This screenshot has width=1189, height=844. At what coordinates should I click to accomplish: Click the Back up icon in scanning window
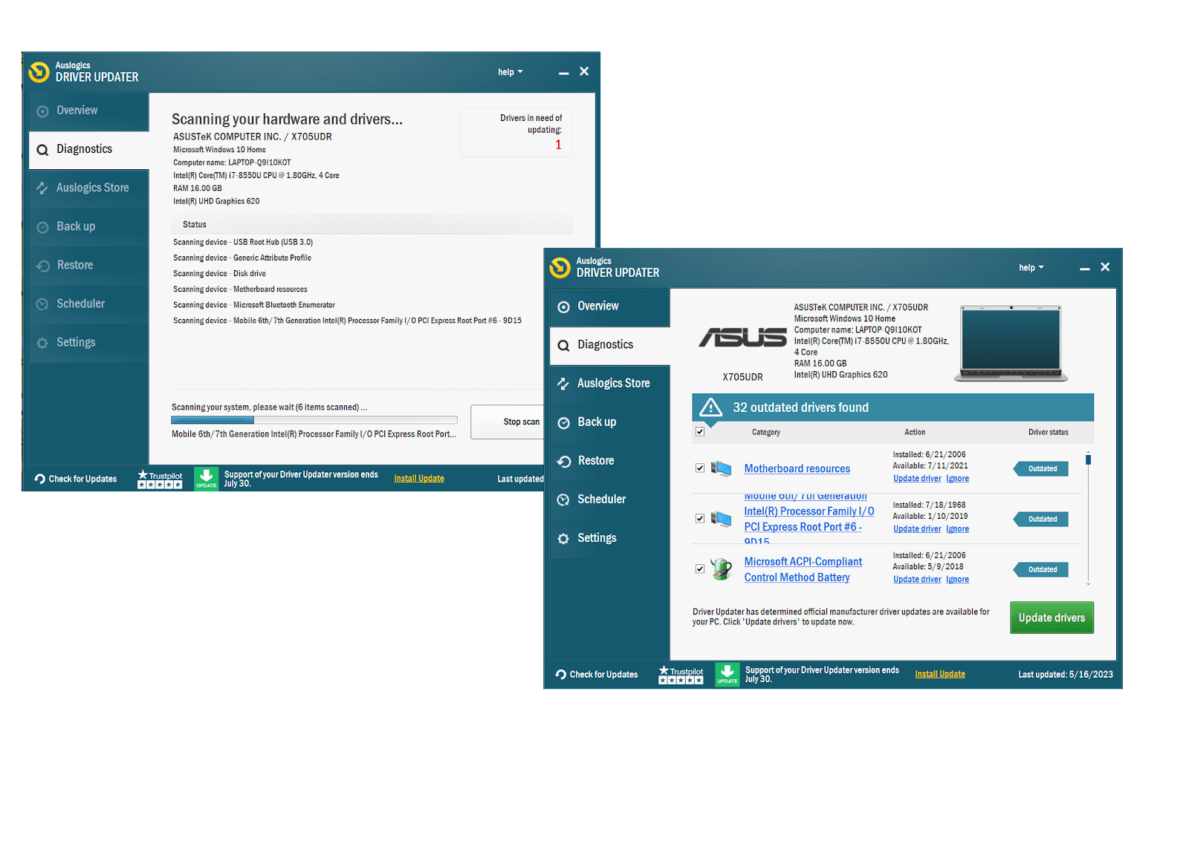coord(42,227)
